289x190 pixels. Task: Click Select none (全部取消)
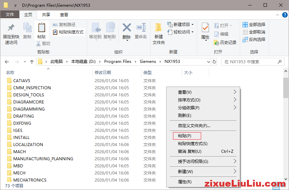tap(254, 32)
